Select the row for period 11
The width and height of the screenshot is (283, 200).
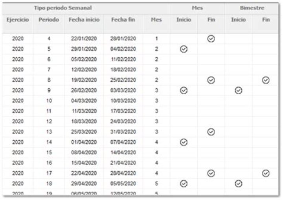[x=49, y=111]
